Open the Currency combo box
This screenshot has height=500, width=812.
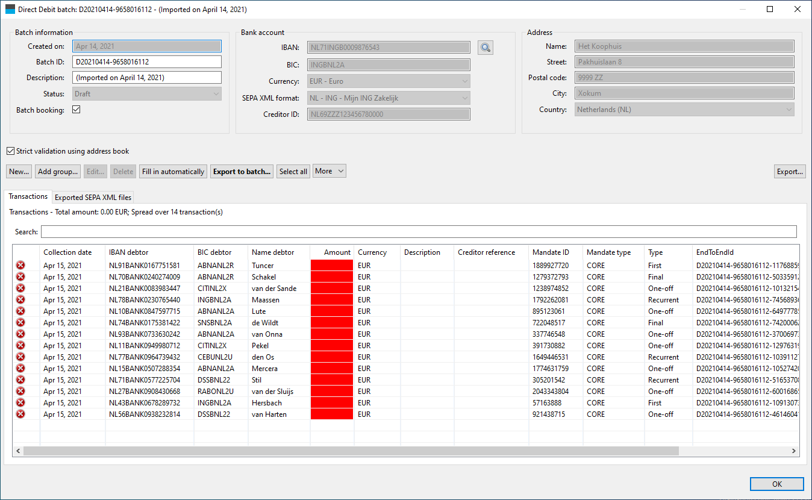click(389, 81)
